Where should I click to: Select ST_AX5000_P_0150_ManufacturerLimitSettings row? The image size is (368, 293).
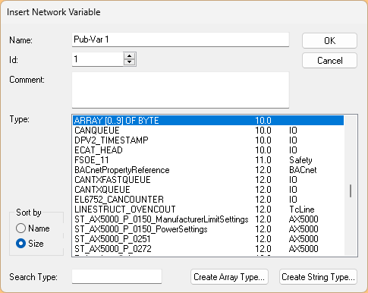pos(208,219)
